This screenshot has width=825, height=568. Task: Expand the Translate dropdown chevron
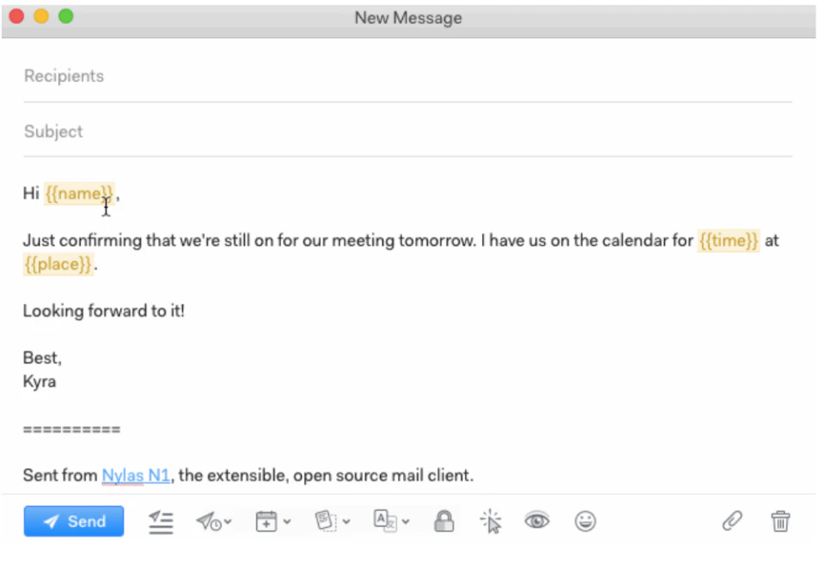[405, 522]
